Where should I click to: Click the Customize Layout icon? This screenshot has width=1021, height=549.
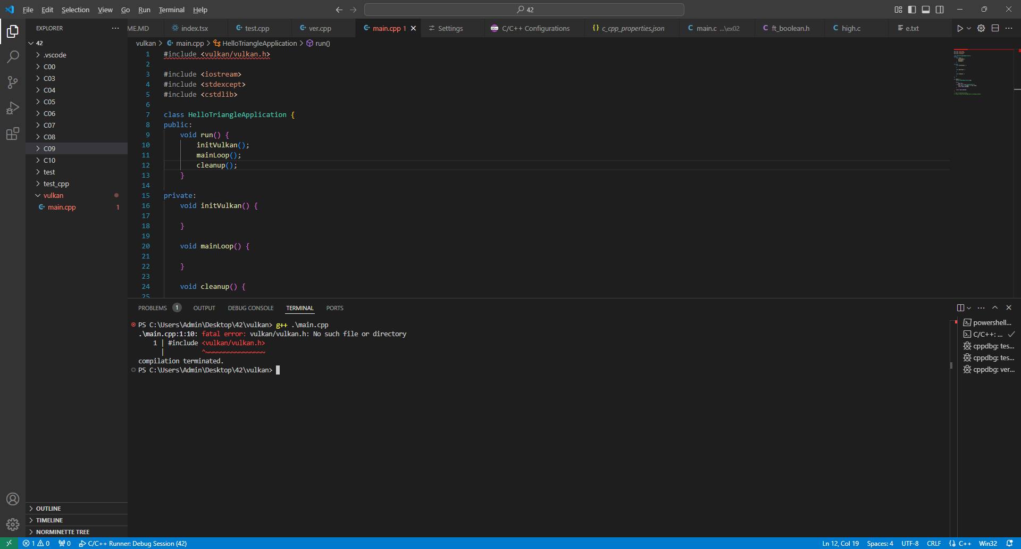point(898,10)
